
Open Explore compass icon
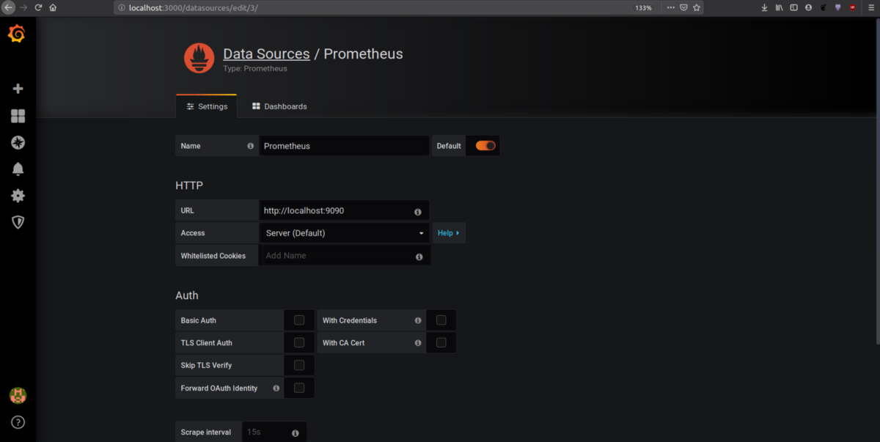(x=18, y=143)
